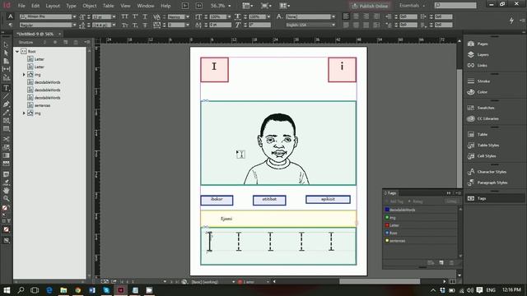The image size is (527, 296).
Task: Select the Direct Selection tool
Action: (x=6, y=53)
